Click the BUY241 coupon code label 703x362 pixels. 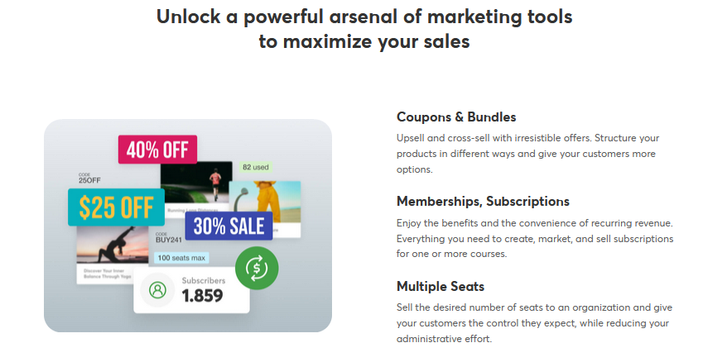(169, 238)
